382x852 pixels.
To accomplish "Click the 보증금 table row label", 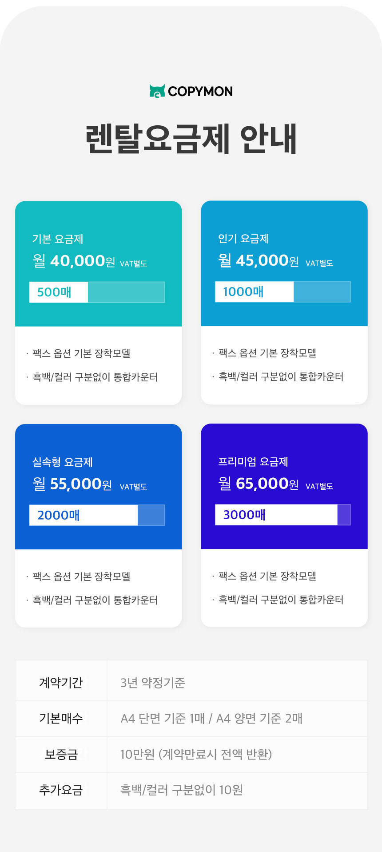I will click(61, 754).
